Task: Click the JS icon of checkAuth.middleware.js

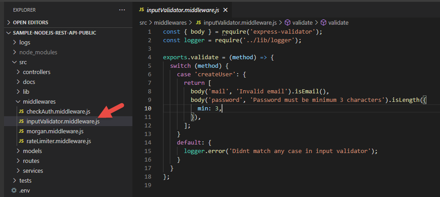Action: click(x=21, y=111)
